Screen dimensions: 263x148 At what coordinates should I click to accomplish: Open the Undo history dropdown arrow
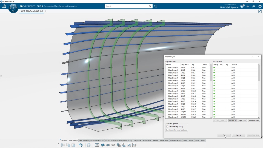[84, 145]
